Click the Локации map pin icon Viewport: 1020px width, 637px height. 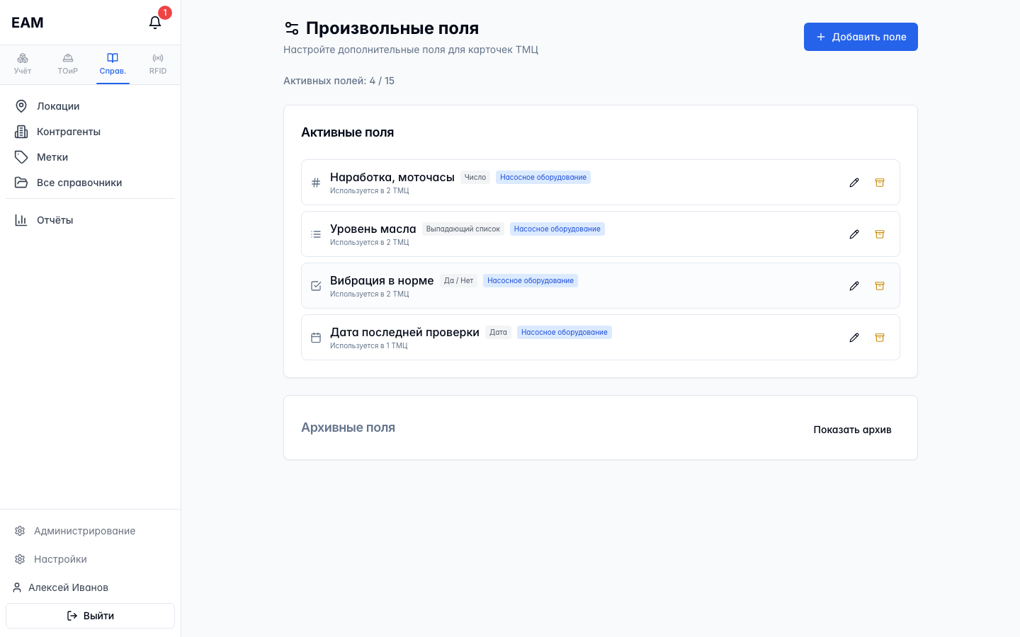pyautogui.click(x=21, y=106)
